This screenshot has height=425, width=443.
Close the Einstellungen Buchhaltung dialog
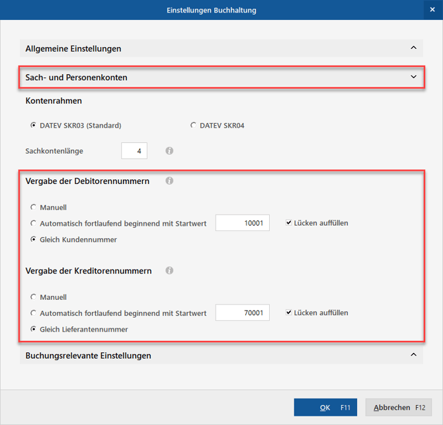click(x=432, y=10)
